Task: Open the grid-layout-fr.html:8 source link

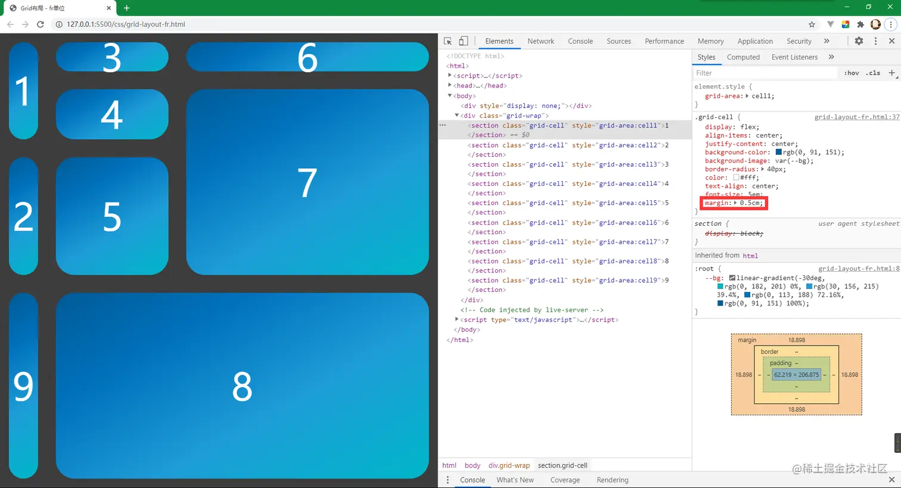Action: tap(859, 269)
